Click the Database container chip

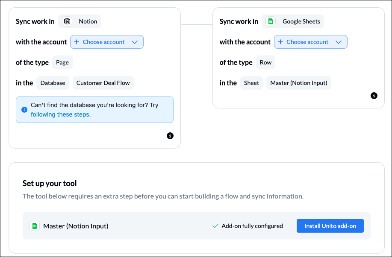click(53, 83)
